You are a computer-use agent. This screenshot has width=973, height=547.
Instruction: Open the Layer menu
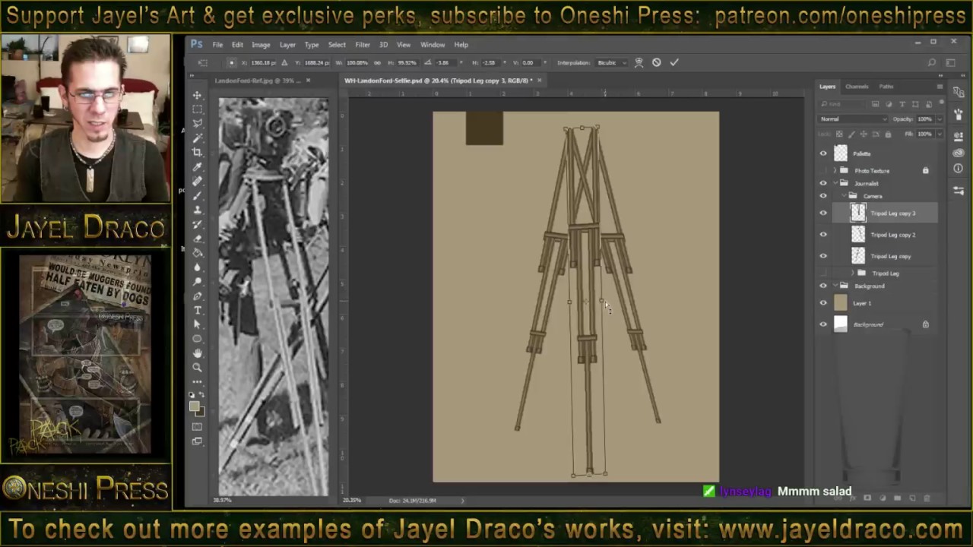coord(287,45)
